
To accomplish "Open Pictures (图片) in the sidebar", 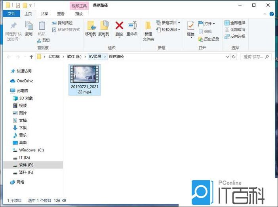I will click(20, 113).
